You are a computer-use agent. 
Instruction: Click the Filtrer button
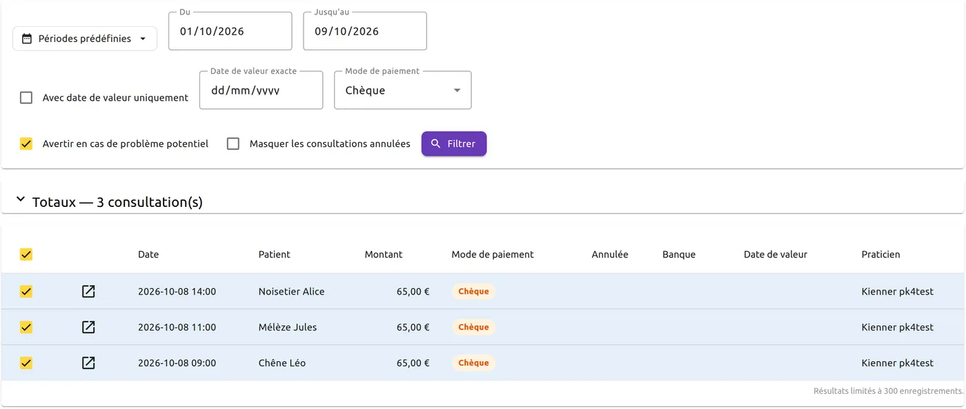tap(454, 144)
